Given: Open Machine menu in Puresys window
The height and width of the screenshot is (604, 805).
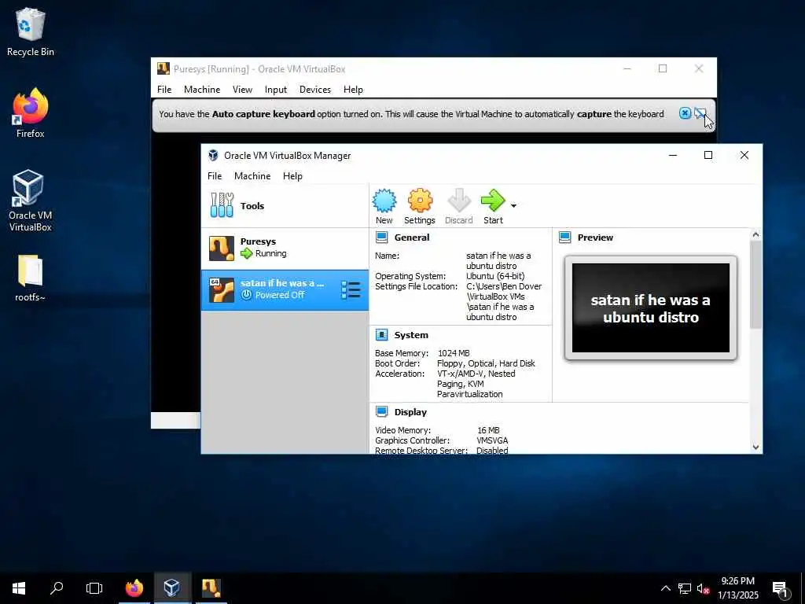Looking at the screenshot, I should [202, 90].
